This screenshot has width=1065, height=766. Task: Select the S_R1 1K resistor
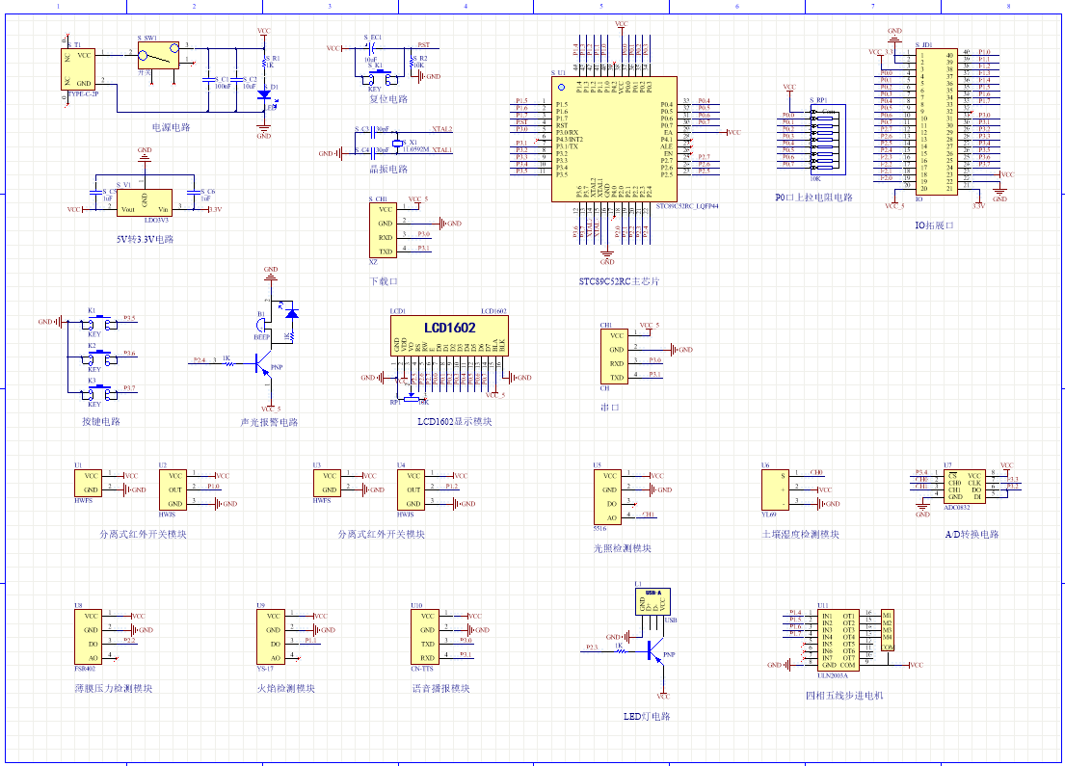pyautogui.click(x=265, y=66)
